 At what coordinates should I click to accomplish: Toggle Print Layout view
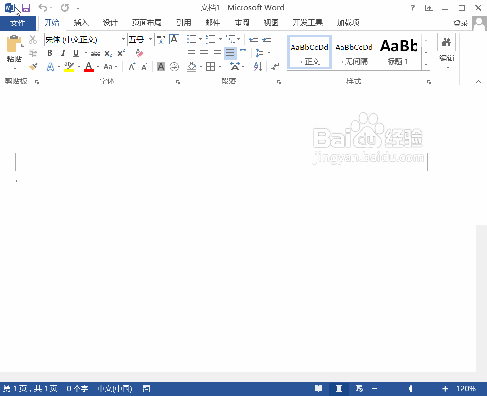(339, 388)
